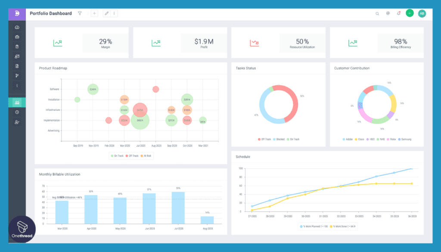Click the filter funnel next to Portfolio Dashboard

coord(80,13)
